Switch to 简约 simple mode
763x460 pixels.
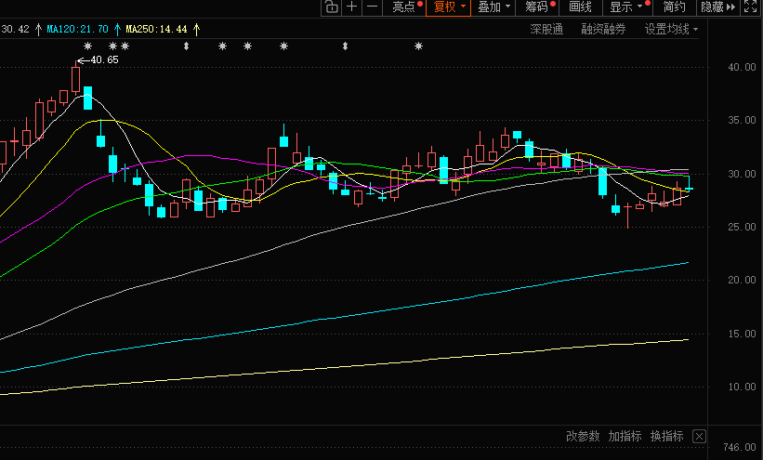[x=674, y=7]
